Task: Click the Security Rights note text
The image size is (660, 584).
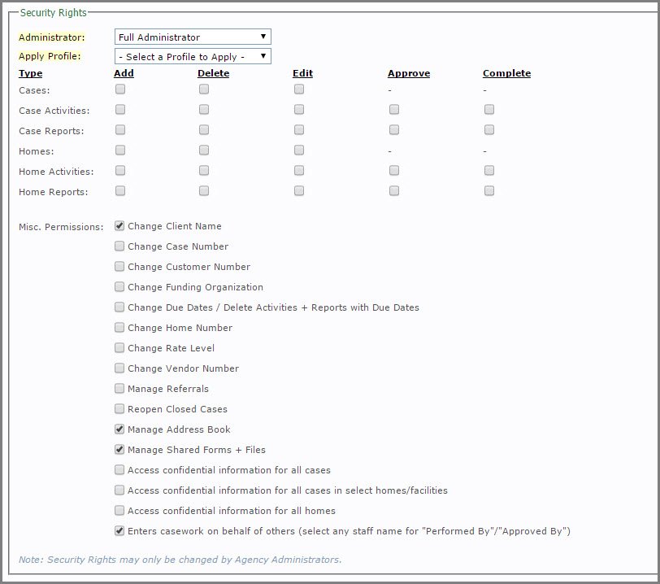Action: click(180, 560)
